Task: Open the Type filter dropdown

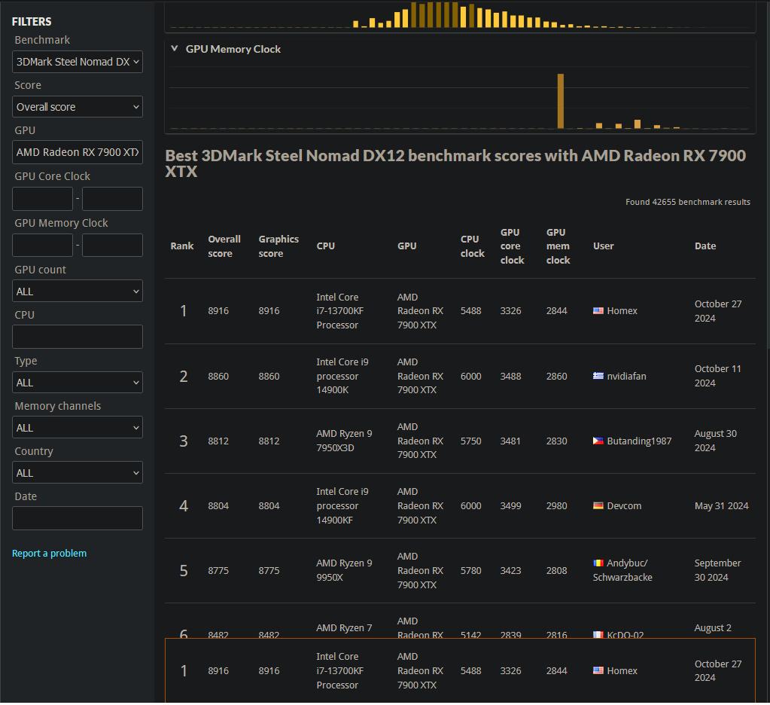Action: pos(78,383)
